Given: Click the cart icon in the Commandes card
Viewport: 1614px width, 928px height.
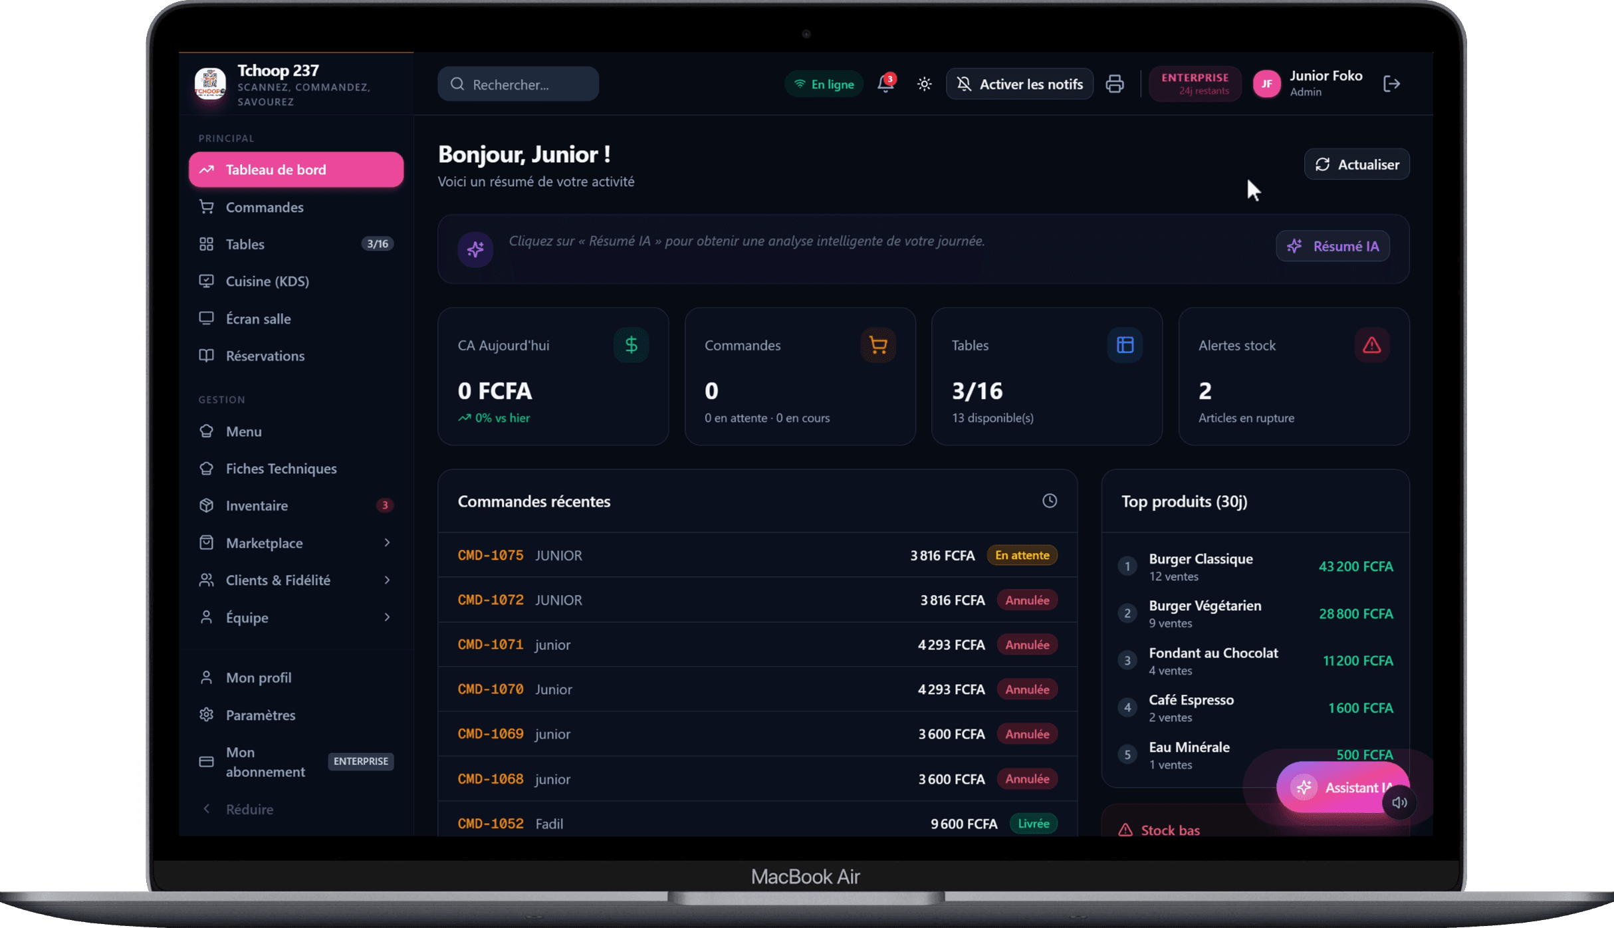Looking at the screenshot, I should 878,345.
